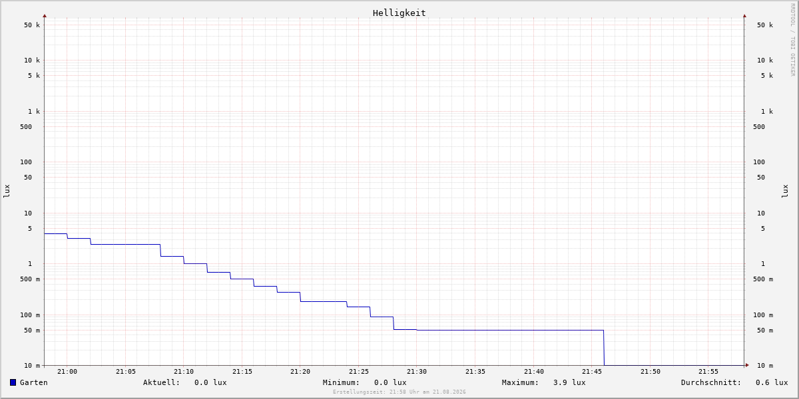
Task: Click the Helligkeit chart title
Action: [400, 13]
